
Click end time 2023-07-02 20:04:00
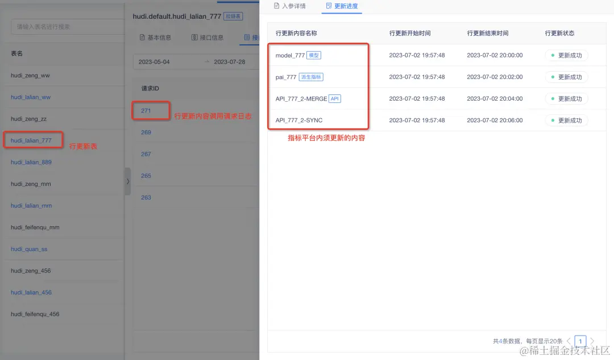(x=495, y=99)
